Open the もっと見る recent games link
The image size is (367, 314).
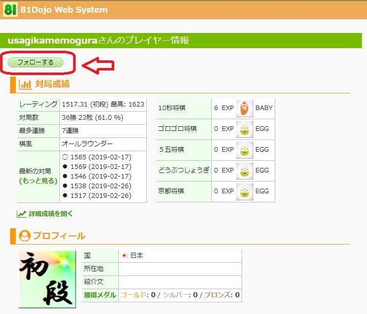click(39, 181)
